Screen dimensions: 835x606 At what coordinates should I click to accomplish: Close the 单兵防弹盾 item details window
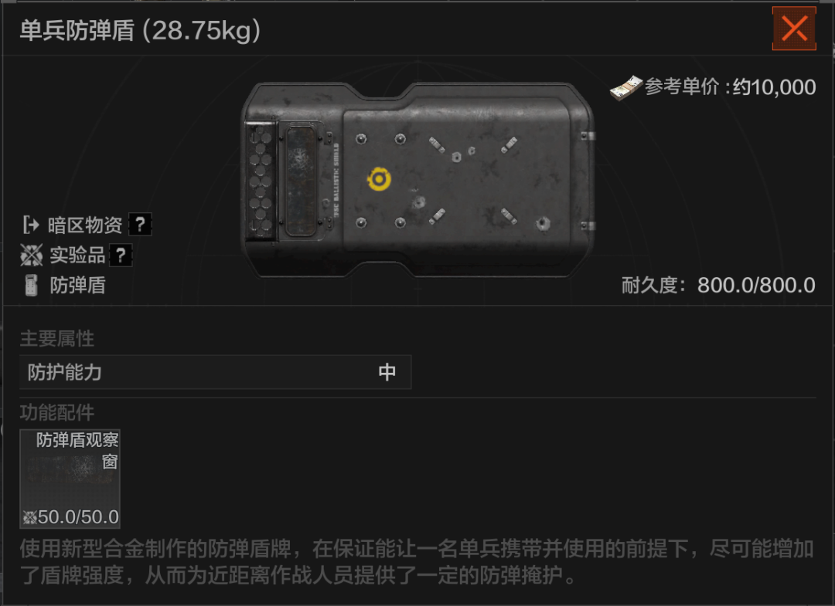click(x=794, y=29)
